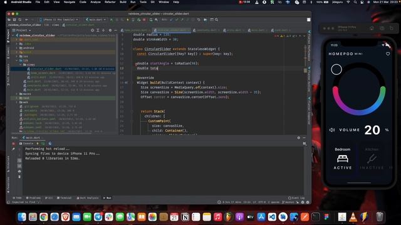Open Run panel gear settings
The width and height of the screenshot is (401, 225).
pyautogui.click(x=298, y=137)
